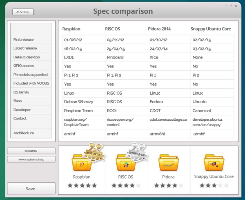Click the None desktop cell
245x200 pixels.
(212, 57)
